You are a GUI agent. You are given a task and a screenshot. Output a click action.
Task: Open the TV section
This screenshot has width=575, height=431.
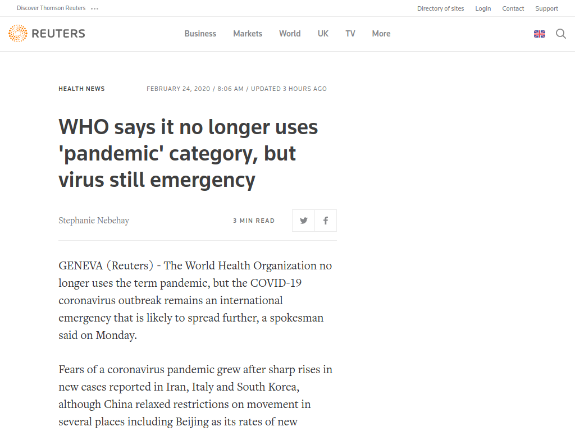coord(350,34)
